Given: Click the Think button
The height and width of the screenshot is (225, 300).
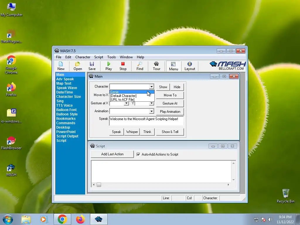Looking at the screenshot, I should click(147, 132).
